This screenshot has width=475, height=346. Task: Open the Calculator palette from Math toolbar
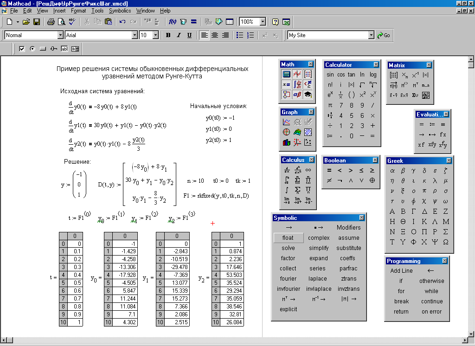coord(286,74)
